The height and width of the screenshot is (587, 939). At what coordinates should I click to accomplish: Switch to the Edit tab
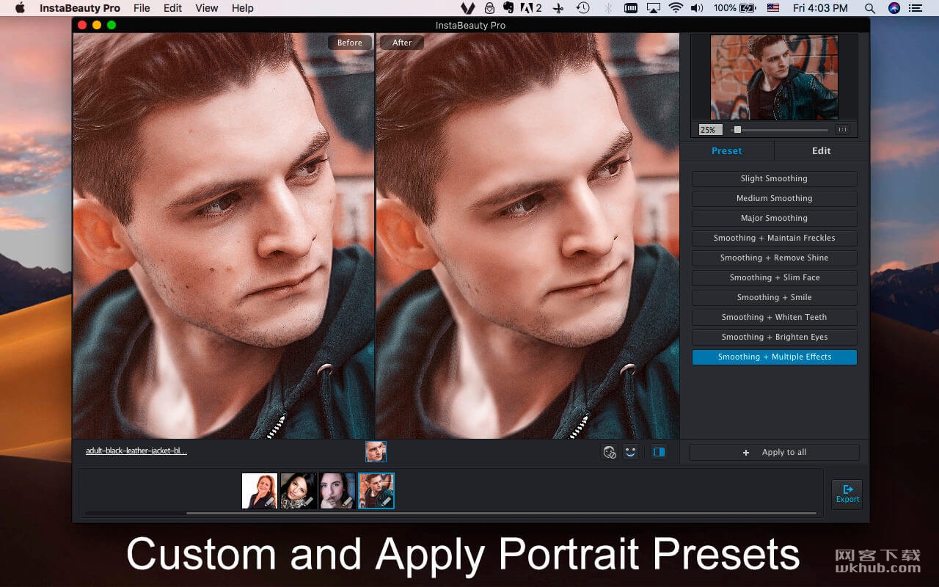[x=822, y=150]
